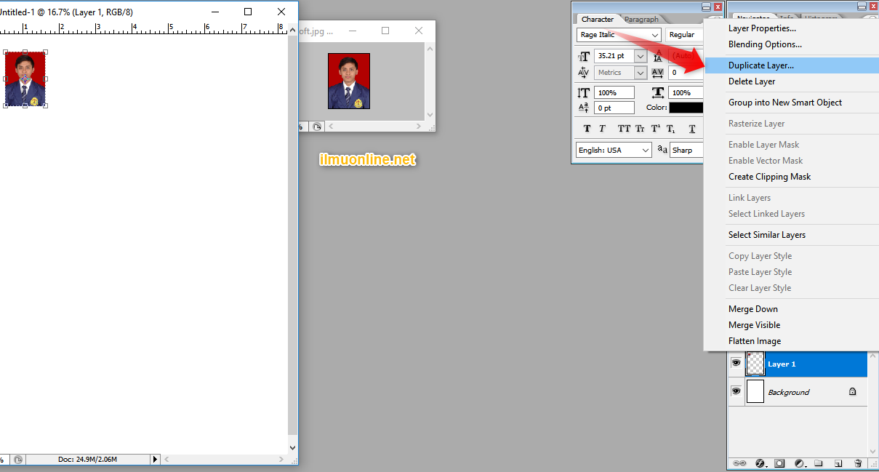The image size is (879, 472).
Task: Open the add layer style fx icon
Action: tap(760, 463)
